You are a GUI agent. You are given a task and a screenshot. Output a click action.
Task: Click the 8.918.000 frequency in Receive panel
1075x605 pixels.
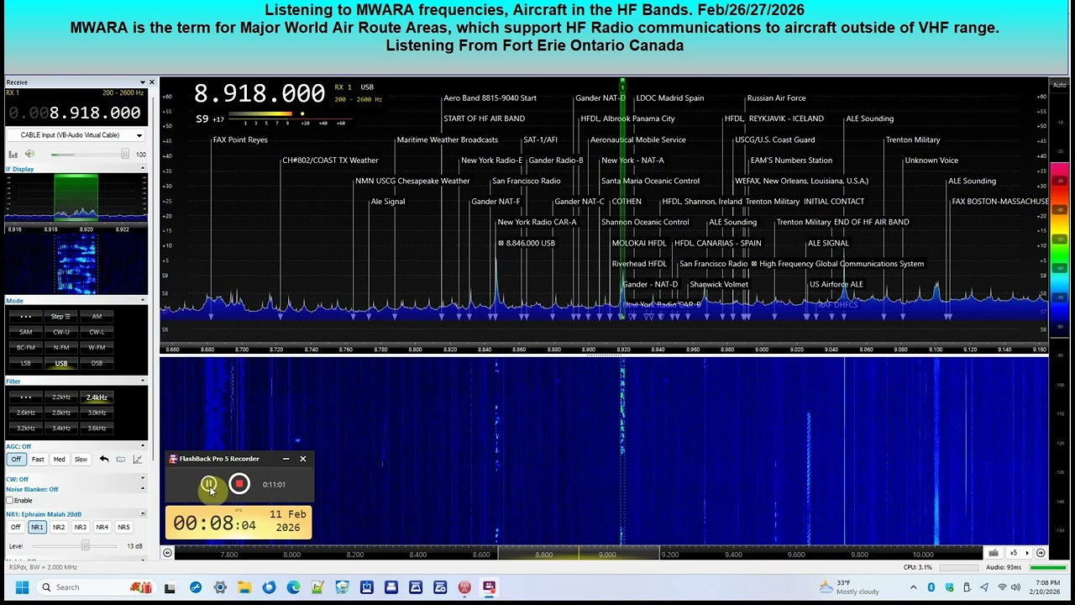coord(94,113)
